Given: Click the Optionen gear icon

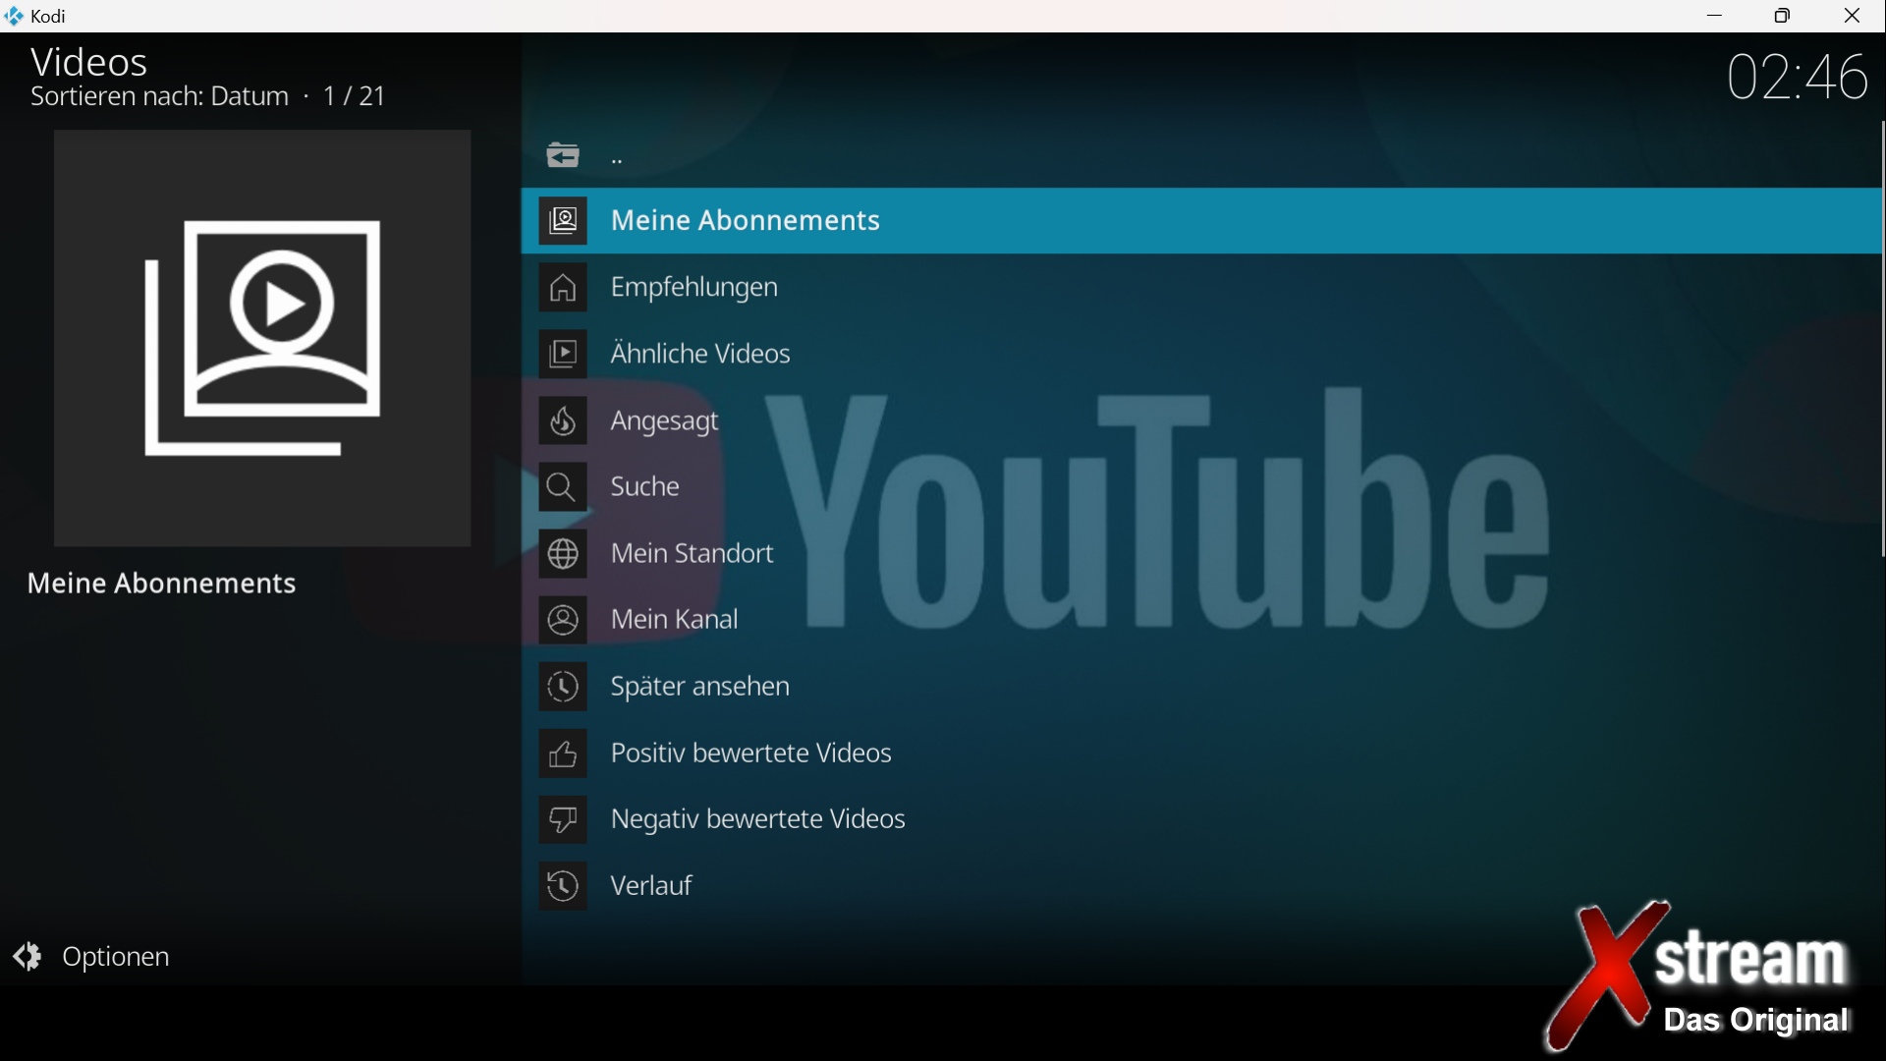Looking at the screenshot, I should point(28,957).
